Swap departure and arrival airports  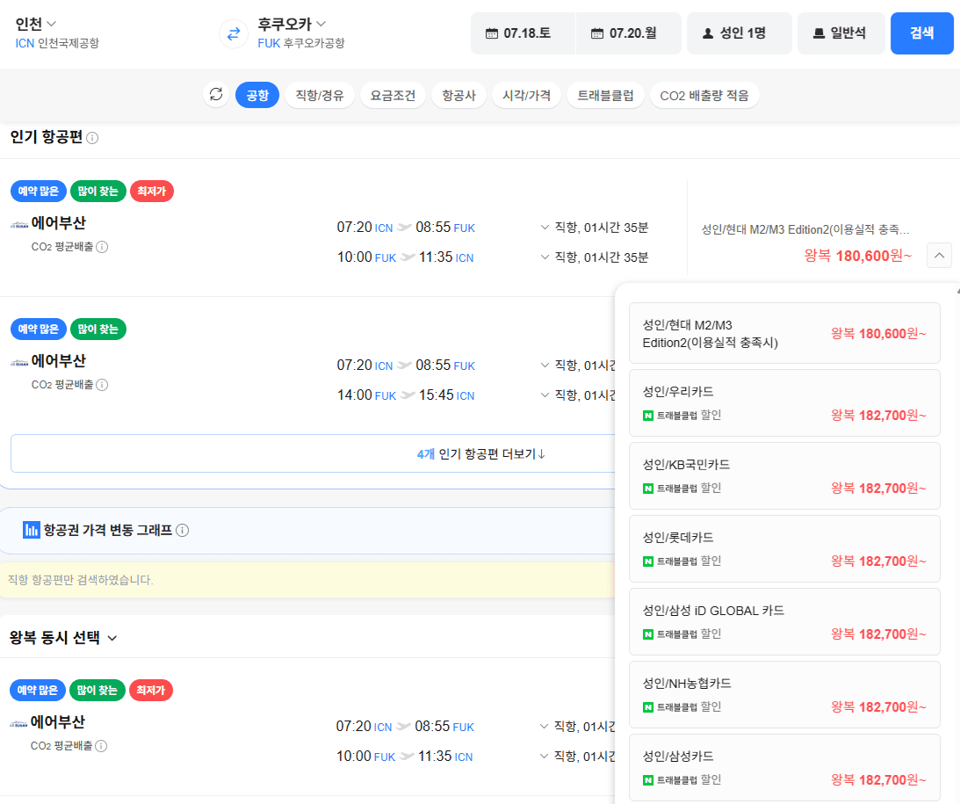pos(234,33)
